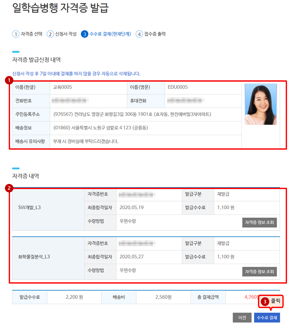Click the 휴대전화 label cell
The height and width of the screenshot is (332, 295).
pyautogui.click(x=146, y=101)
